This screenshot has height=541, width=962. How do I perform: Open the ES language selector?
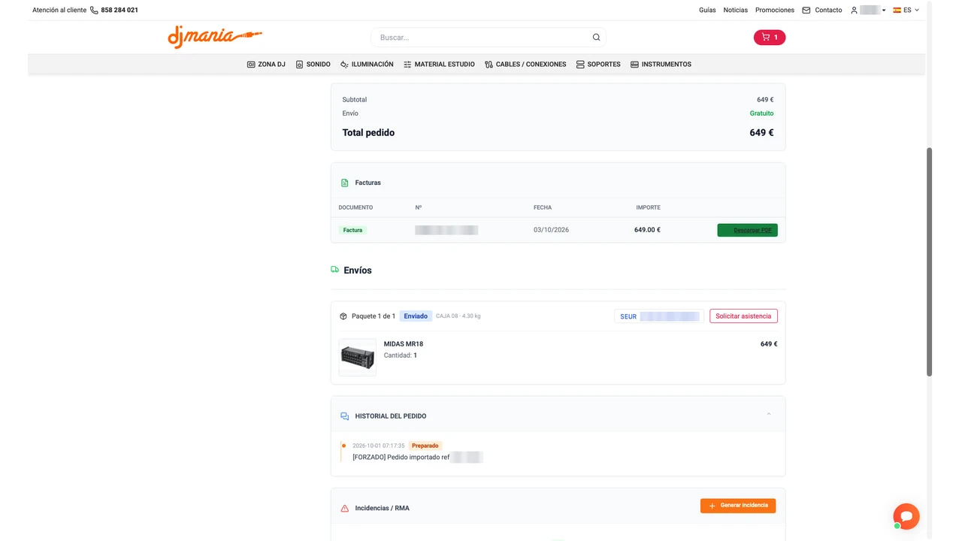pos(906,11)
